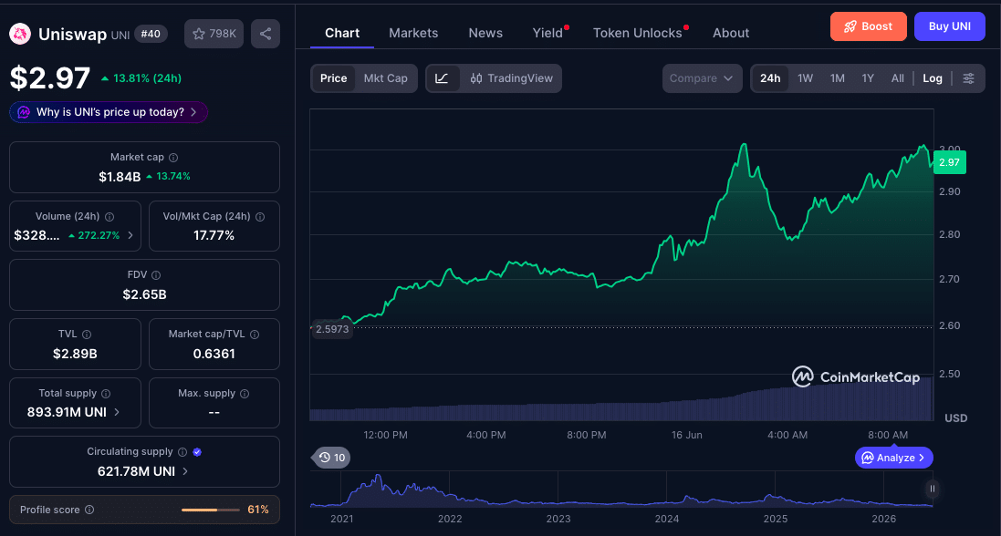
Task: Open chart settings sliders icon
Action: point(968,78)
